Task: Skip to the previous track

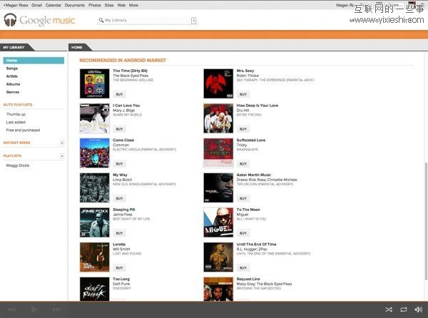Action: point(12,309)
